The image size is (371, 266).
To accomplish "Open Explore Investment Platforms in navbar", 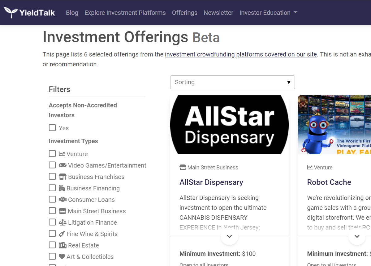I will [x=125, y=13].
